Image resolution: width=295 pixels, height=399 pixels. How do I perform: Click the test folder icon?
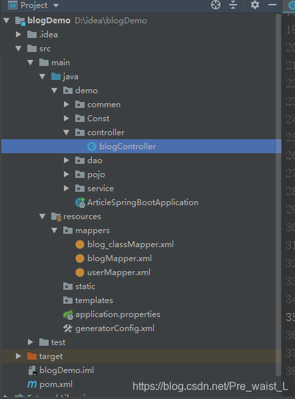44,342
